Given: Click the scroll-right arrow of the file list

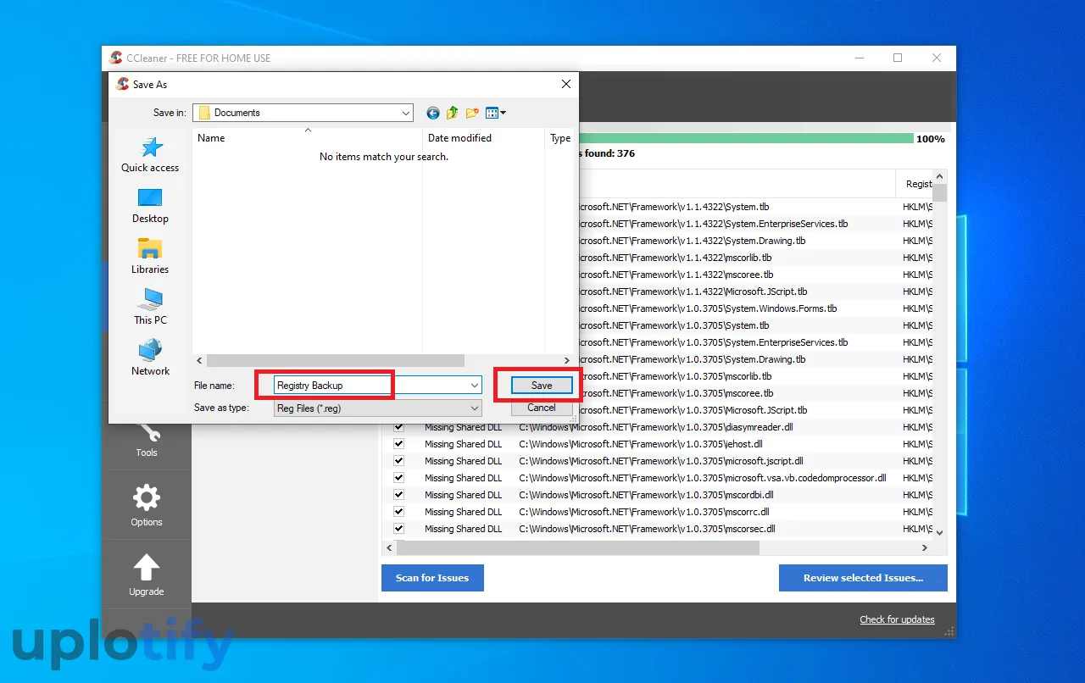Looking at the screenshot, I should [x=567, y=360].
